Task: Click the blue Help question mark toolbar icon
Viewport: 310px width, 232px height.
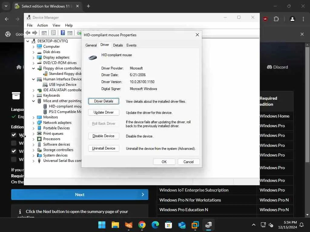Action: point(63,33)
